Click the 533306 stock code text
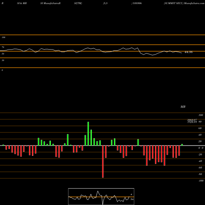Screen dimensions: 205x205 pyautogui.click(x=137, y=3)
